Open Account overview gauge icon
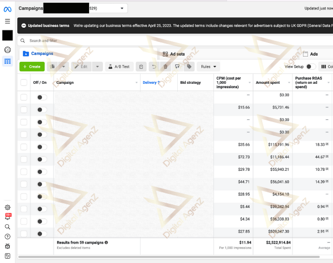 pos(7,50)
